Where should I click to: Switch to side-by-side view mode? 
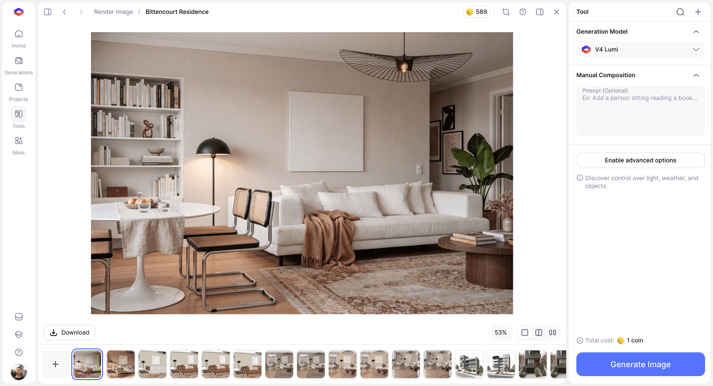pos(553,333)
